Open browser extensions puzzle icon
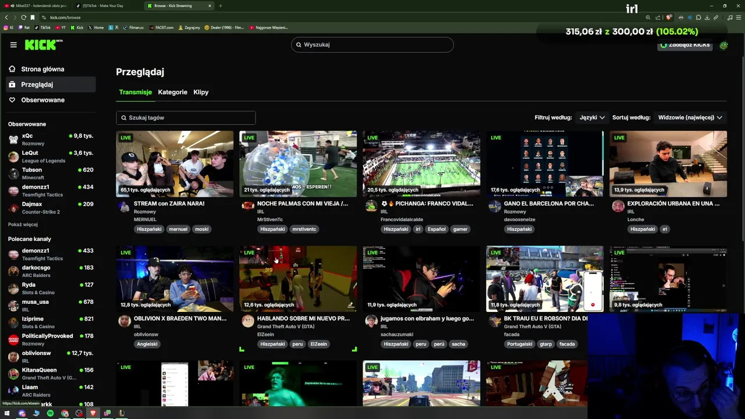 point(698,17)
